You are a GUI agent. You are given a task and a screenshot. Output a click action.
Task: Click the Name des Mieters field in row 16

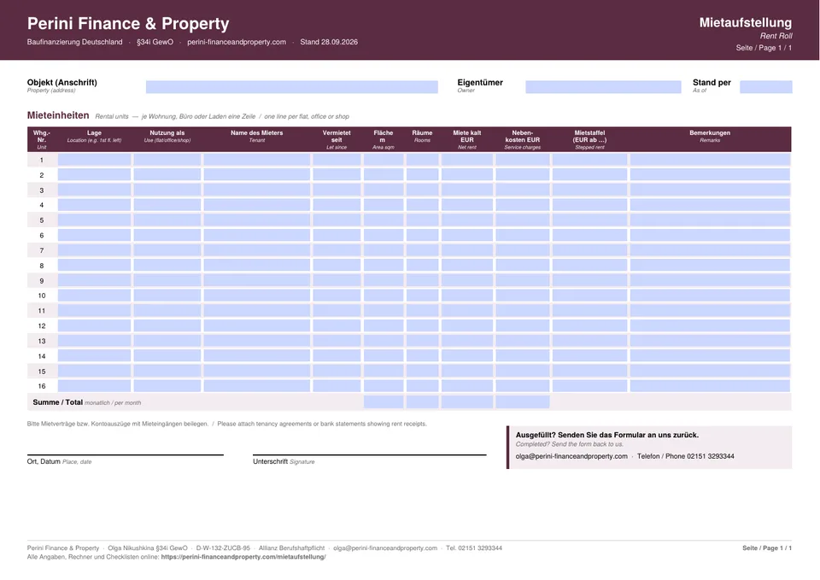click(x=257, y=386)
